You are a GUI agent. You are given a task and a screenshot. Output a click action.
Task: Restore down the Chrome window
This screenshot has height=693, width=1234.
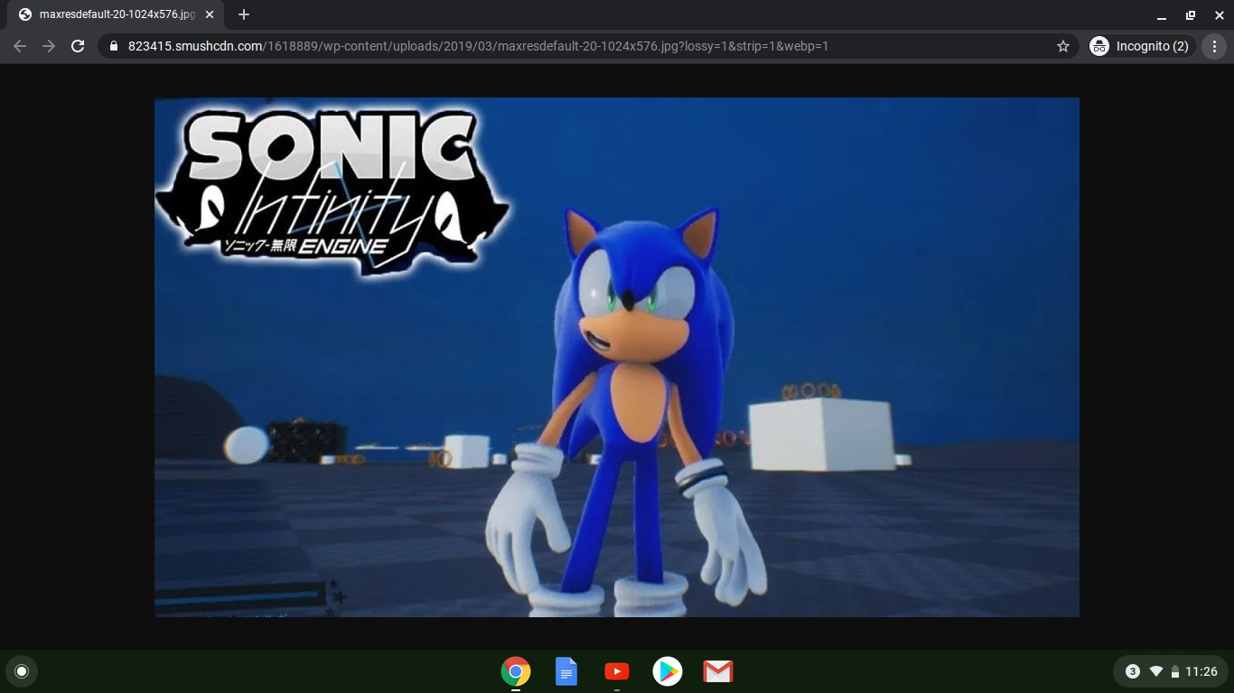1191,15
